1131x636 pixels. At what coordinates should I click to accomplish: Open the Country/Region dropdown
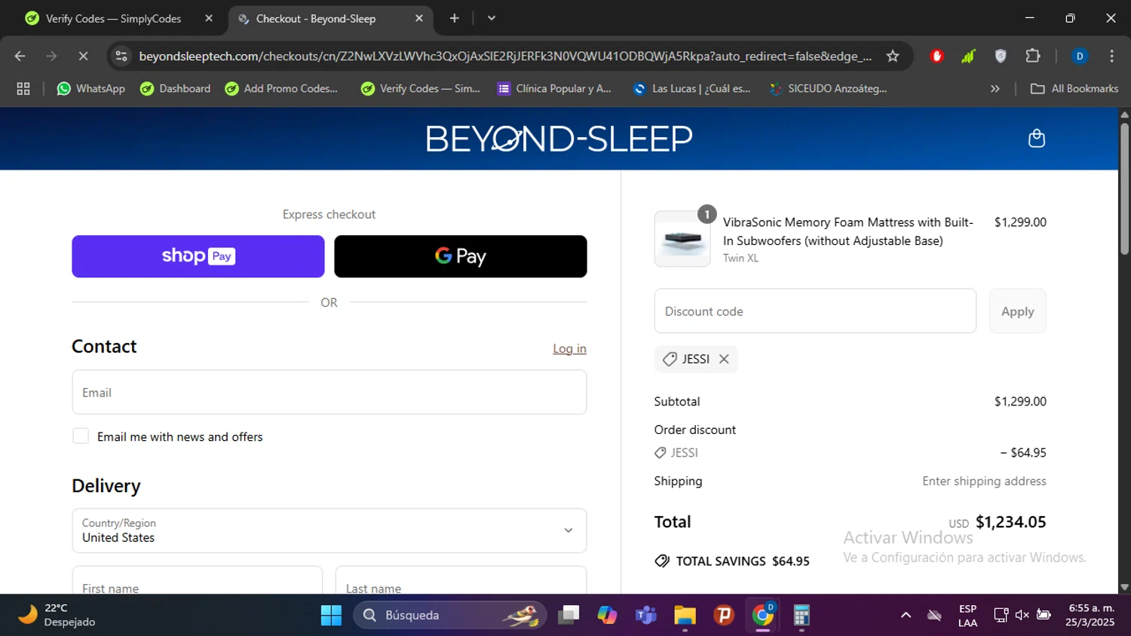tap(329, 531)
